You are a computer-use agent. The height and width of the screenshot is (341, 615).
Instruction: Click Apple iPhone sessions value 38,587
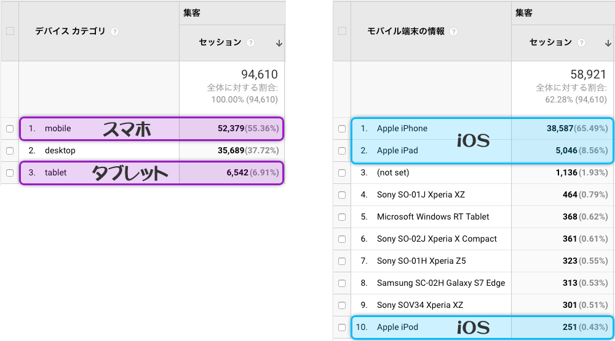(560, 129)
